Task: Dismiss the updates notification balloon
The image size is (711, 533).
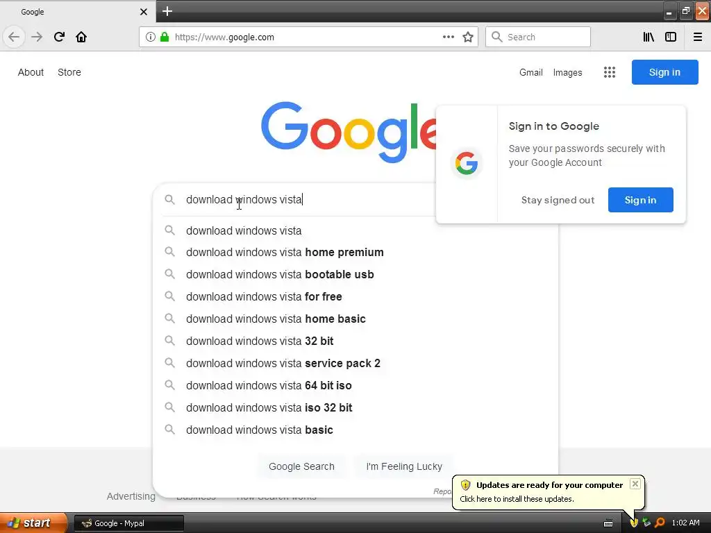Action: tap(635, 484)
